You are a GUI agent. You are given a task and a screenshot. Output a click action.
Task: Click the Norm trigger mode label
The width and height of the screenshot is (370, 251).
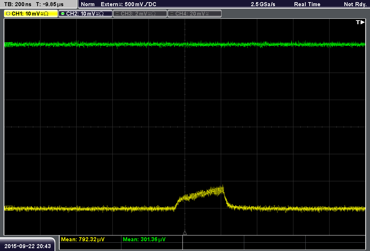[x=87, y=4]
